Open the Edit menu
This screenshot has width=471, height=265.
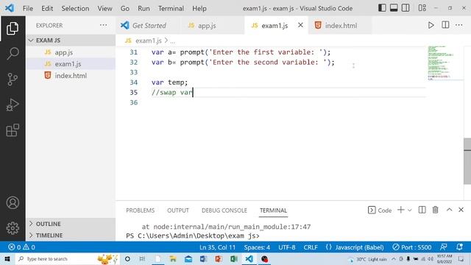(x=47, y=8)
